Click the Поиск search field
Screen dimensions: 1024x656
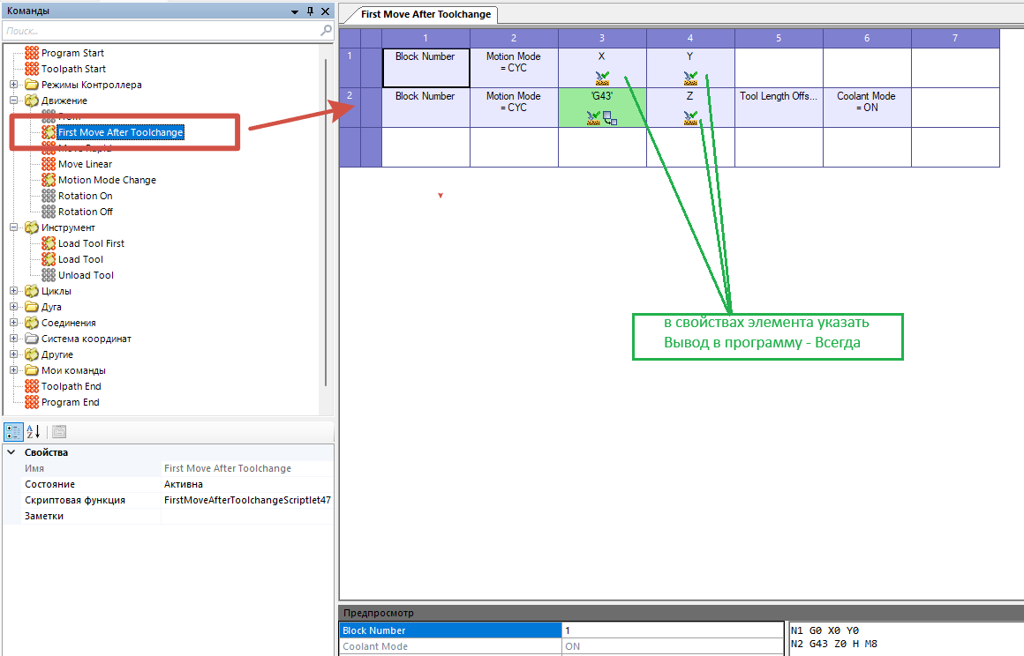point(162,31)
